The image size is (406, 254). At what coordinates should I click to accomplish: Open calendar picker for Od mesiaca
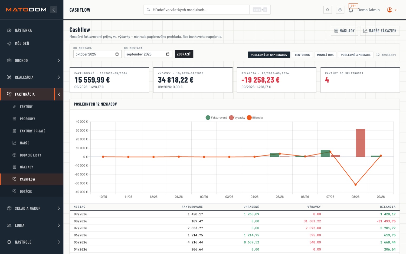point(117,54)
